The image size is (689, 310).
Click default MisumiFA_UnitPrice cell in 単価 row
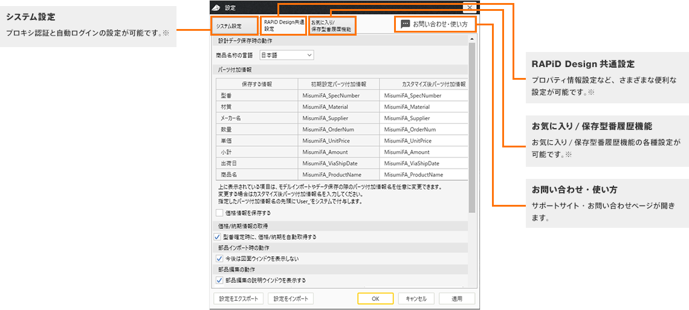click(338, 141)
